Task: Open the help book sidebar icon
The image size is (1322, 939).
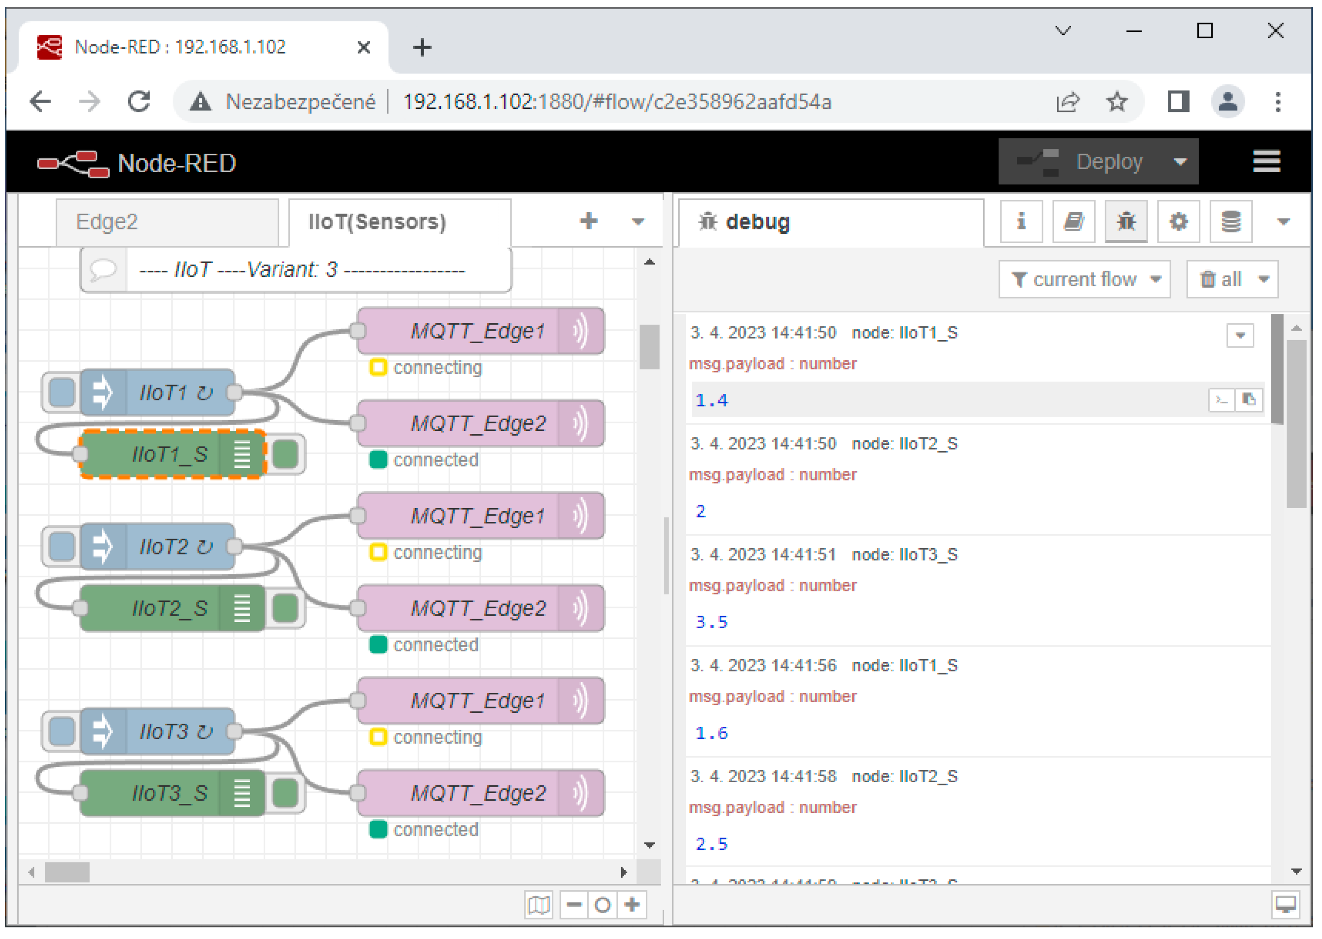Action: point(1074,221)
